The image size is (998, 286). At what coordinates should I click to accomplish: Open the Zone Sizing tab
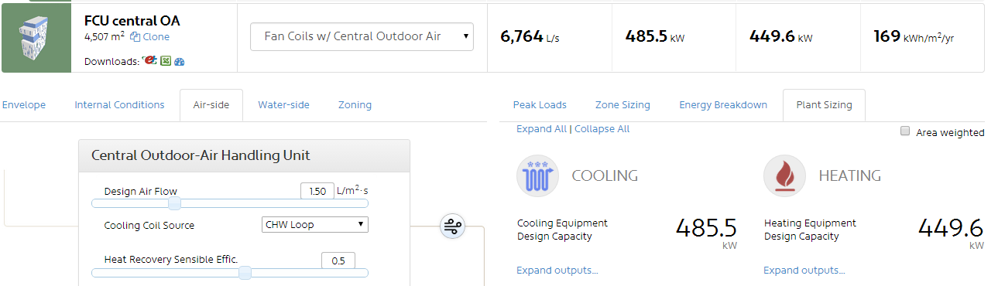tap(622, 105)
